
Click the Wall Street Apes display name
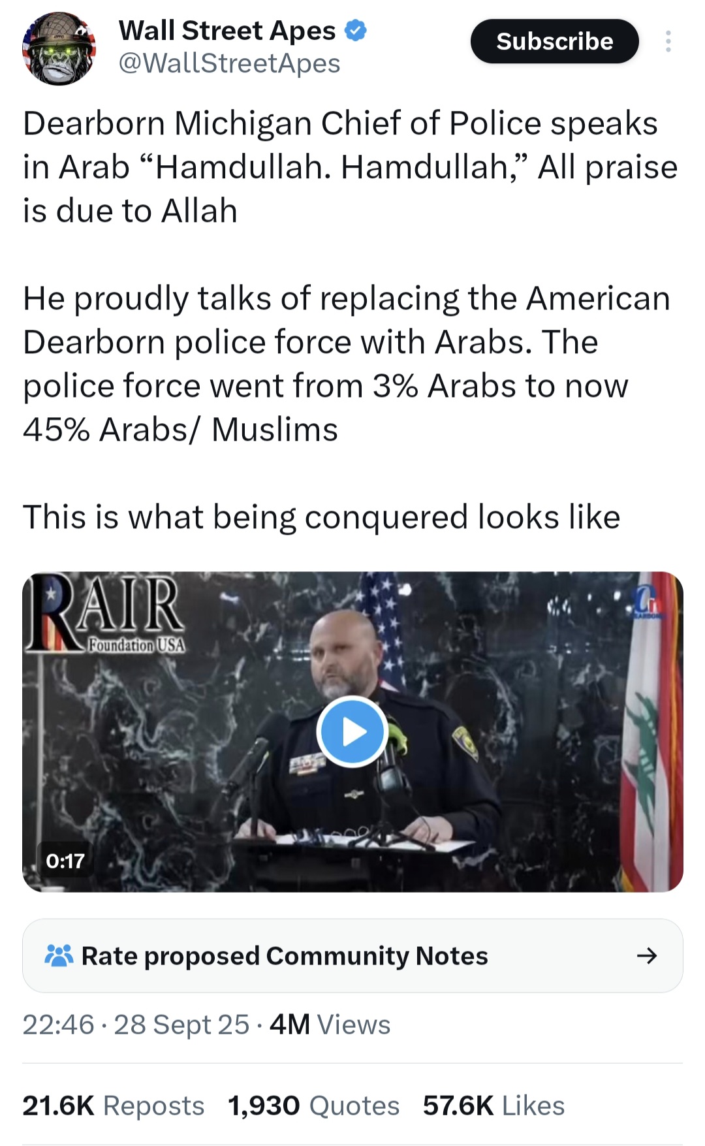[227, 30]
